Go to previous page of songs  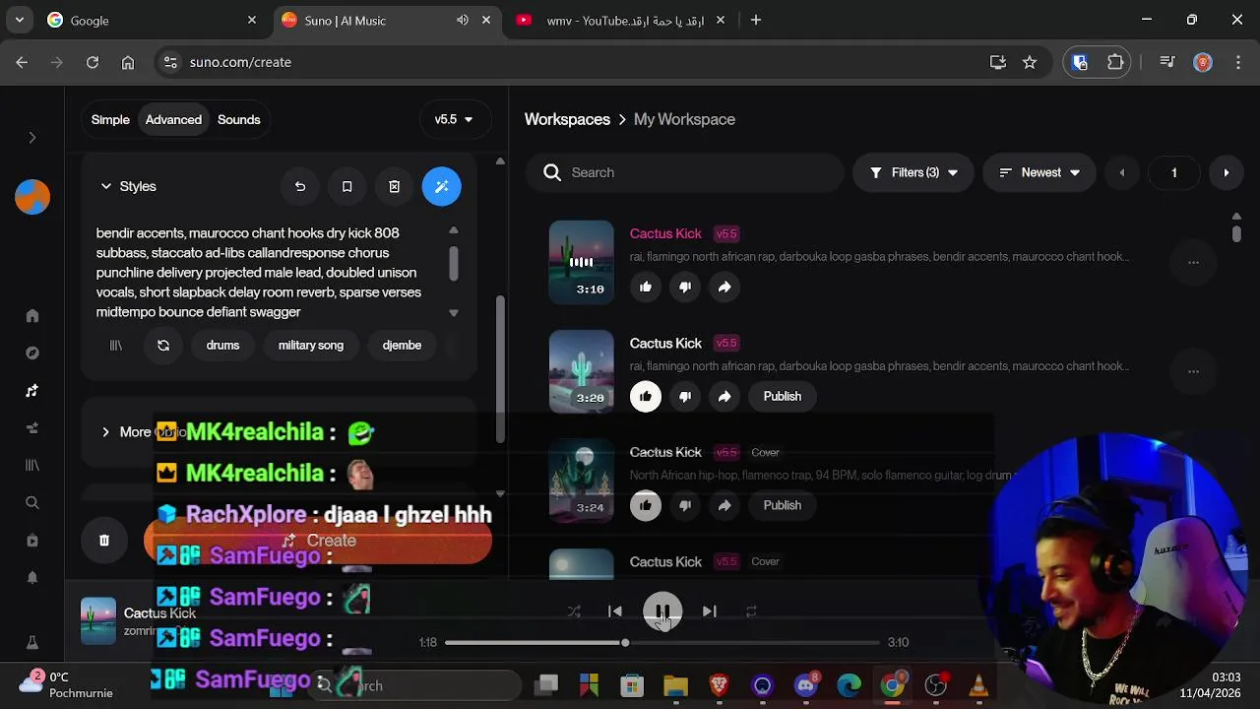(x=1121, y=172)
